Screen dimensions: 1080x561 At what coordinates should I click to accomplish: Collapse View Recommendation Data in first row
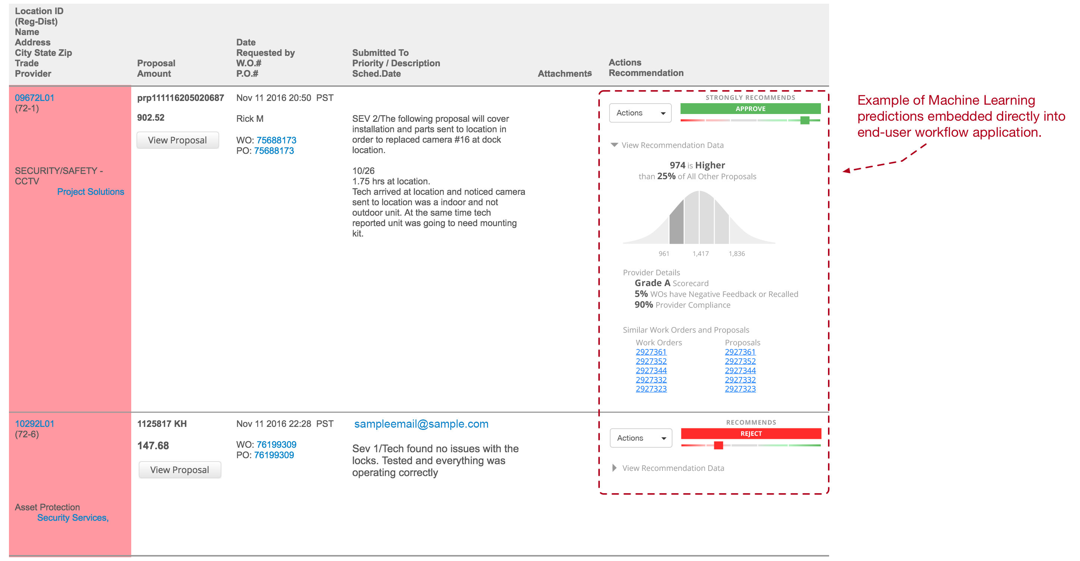[x=667, y=145]
